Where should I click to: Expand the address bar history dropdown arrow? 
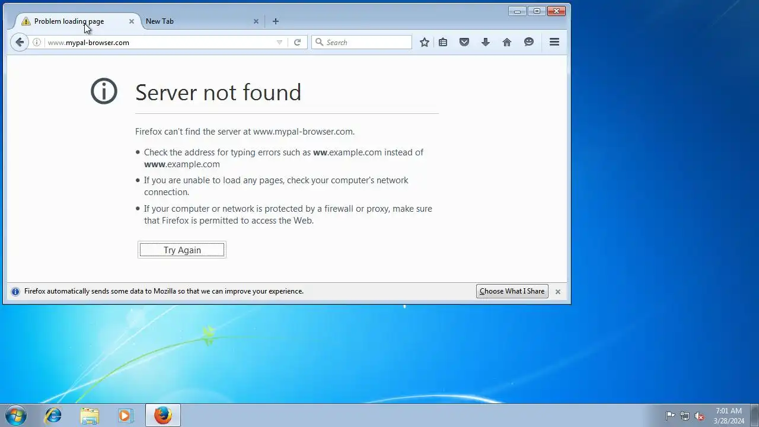click(x=279, y=42)
